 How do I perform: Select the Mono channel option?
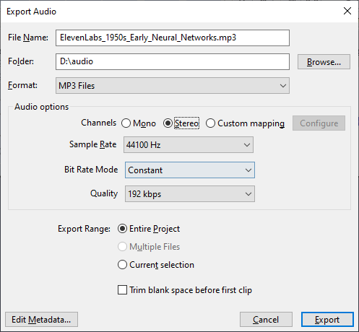pyautogui.click(x=126, y=123)
